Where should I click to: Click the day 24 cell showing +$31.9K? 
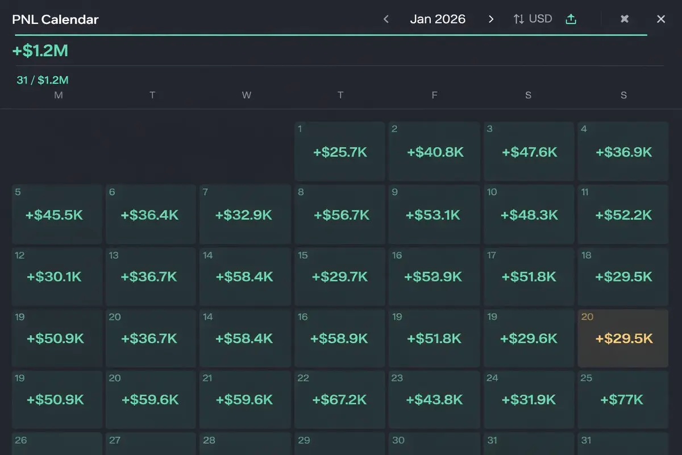[529, 399]
